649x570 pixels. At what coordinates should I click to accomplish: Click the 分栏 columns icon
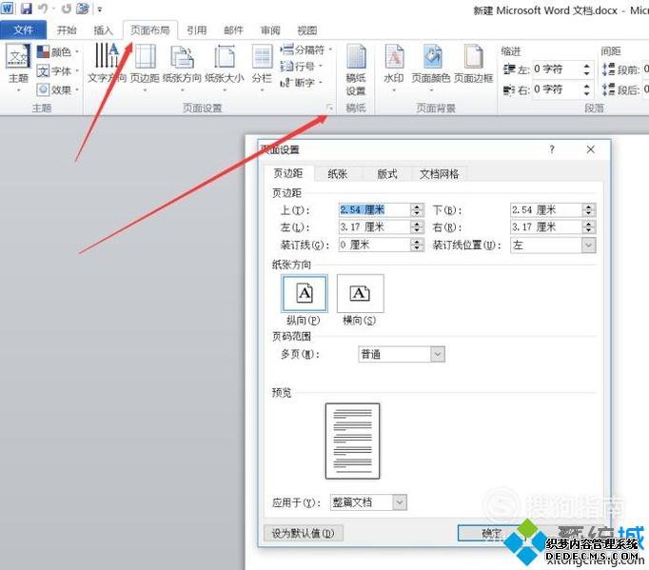click(x=262, y=57)
